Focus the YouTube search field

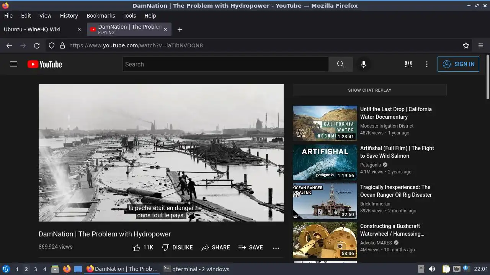(x=225, y=64)
